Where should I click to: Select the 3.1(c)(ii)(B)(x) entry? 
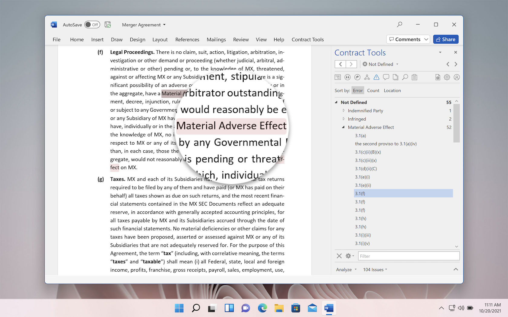click(x=368, y=152)
